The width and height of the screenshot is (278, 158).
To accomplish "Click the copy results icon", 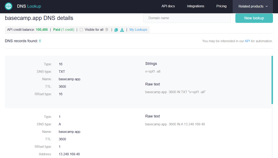I will (116, 30).
